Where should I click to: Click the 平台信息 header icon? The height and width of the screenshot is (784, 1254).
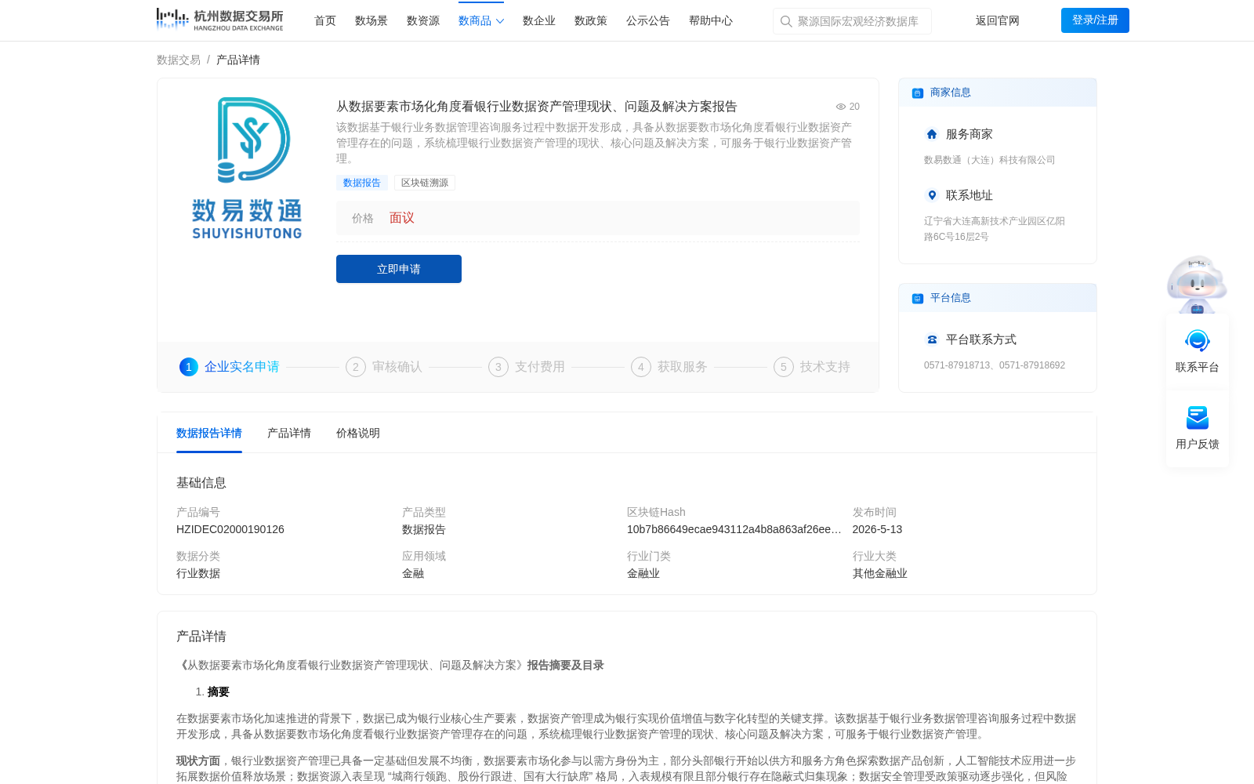[918, 298]
